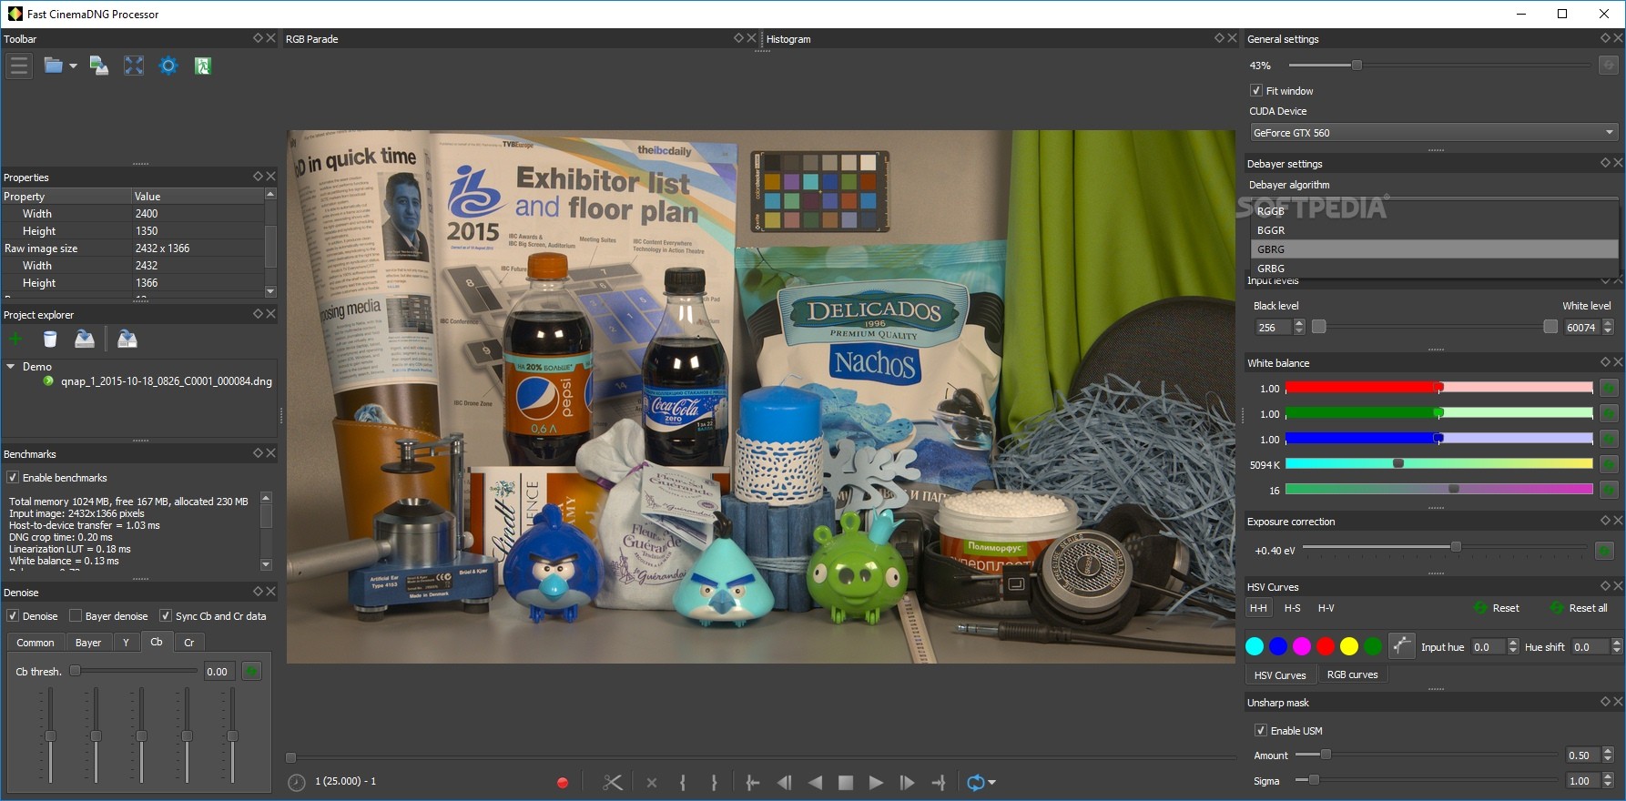The width and height of the screenshot is (1626, 801).
Task: Toggle full screen with the expand-arrows icon
Action: click(134, 66)
